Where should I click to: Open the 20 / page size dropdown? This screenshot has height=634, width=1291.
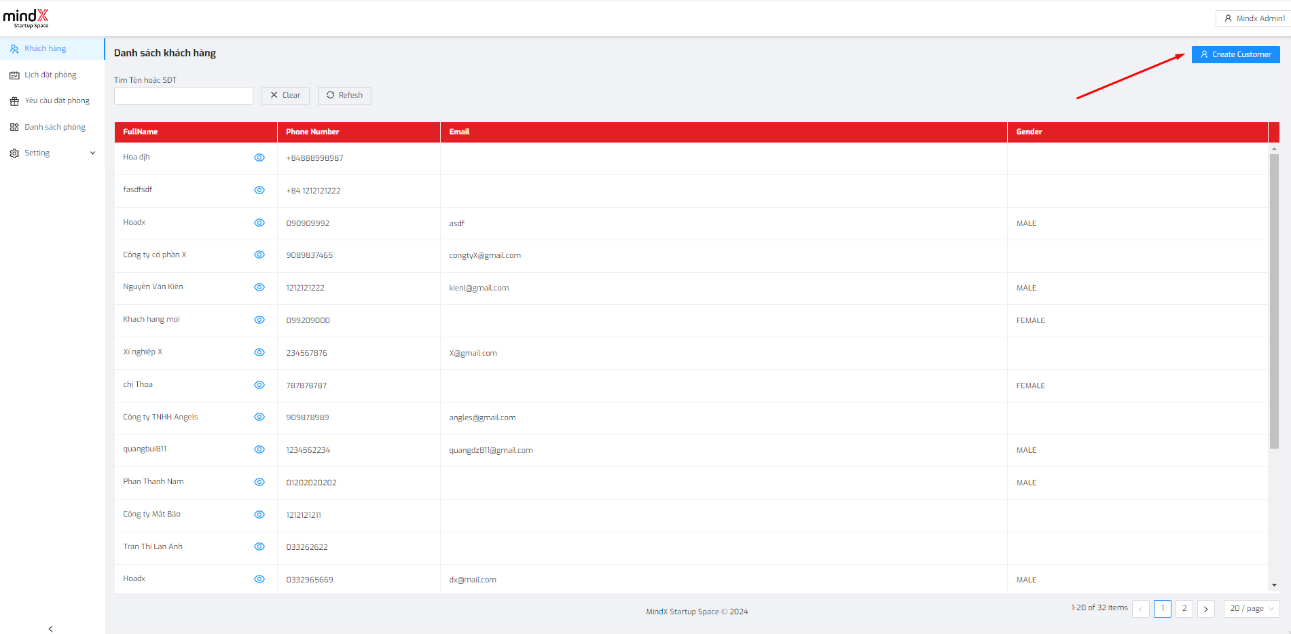tap(1251, 608)
